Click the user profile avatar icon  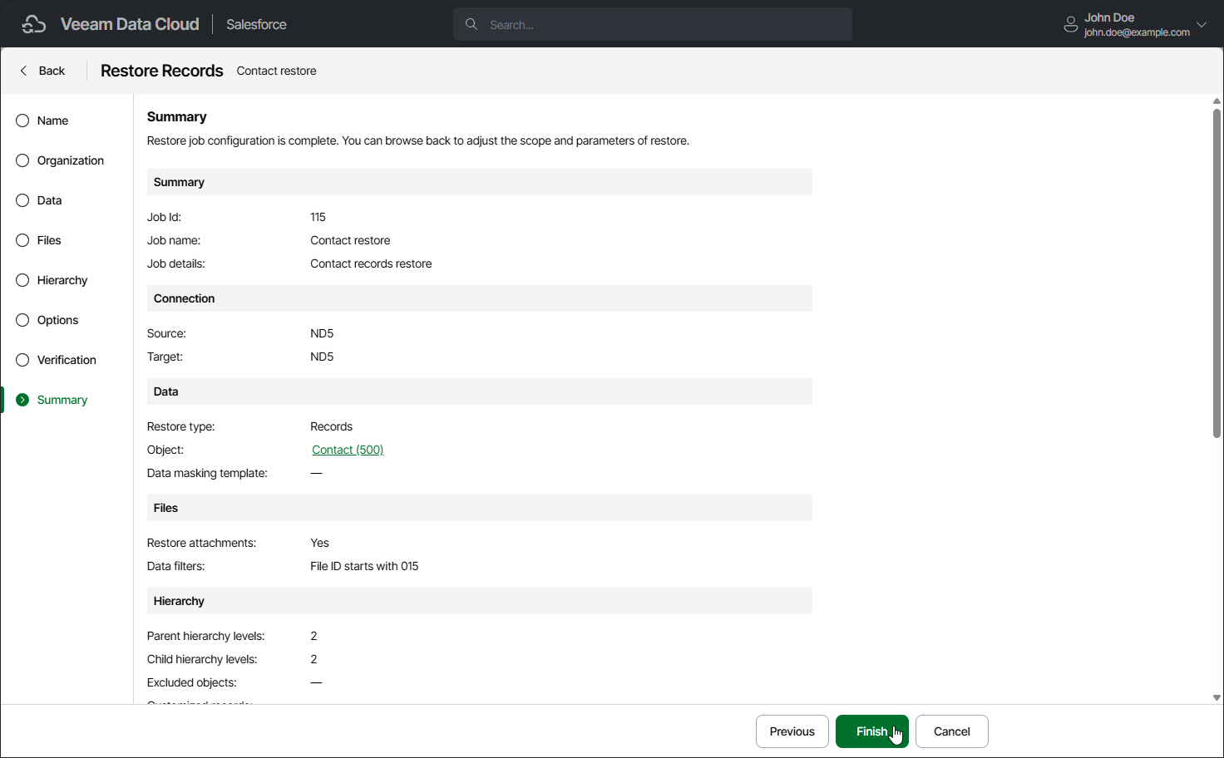1071,24
